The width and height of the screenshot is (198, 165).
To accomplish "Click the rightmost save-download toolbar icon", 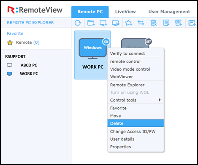I will (192, 23).
